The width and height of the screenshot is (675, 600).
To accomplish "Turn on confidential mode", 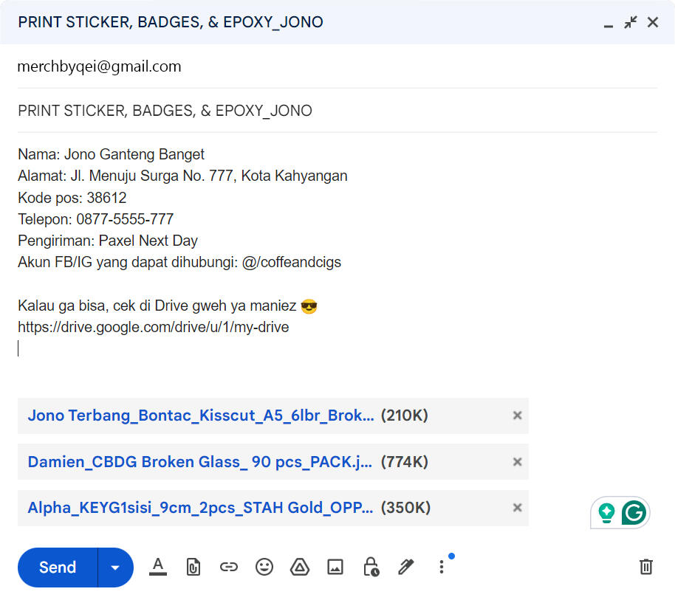I will (370, 567).
